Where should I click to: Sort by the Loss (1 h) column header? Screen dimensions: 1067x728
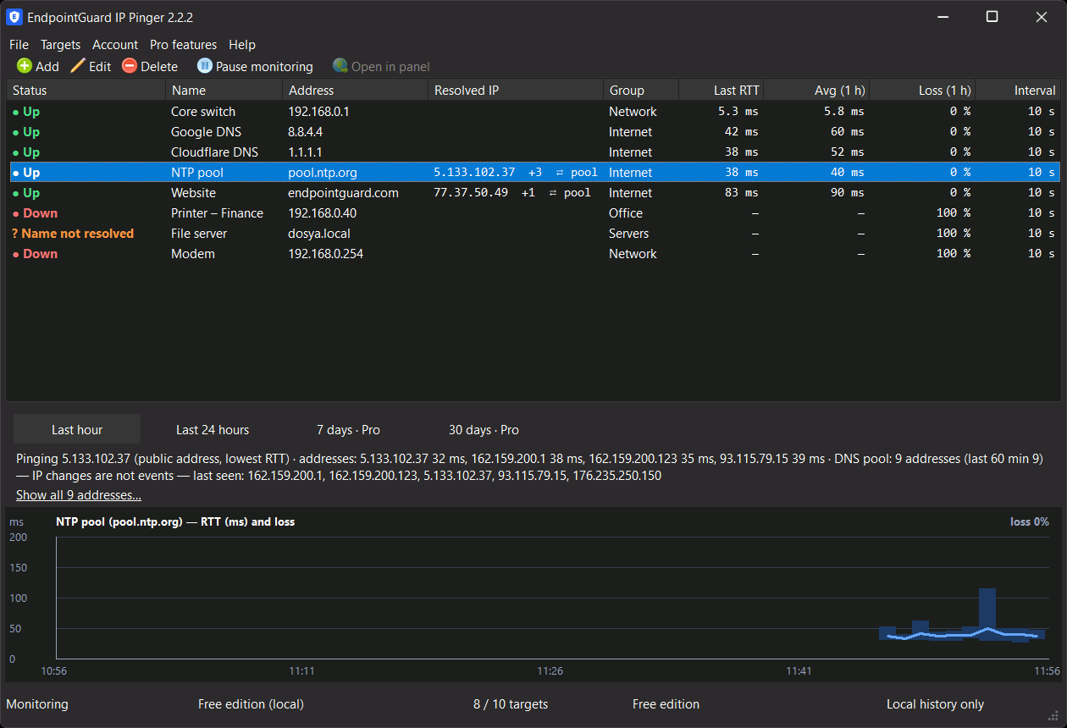tap(922, 90)
